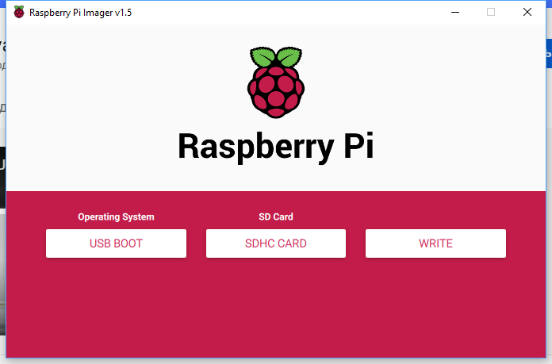Minimize the Raspberry Pi Imager window
This screenshot has width=552, height=364.
pyautogui.click(x=455, y=13)
